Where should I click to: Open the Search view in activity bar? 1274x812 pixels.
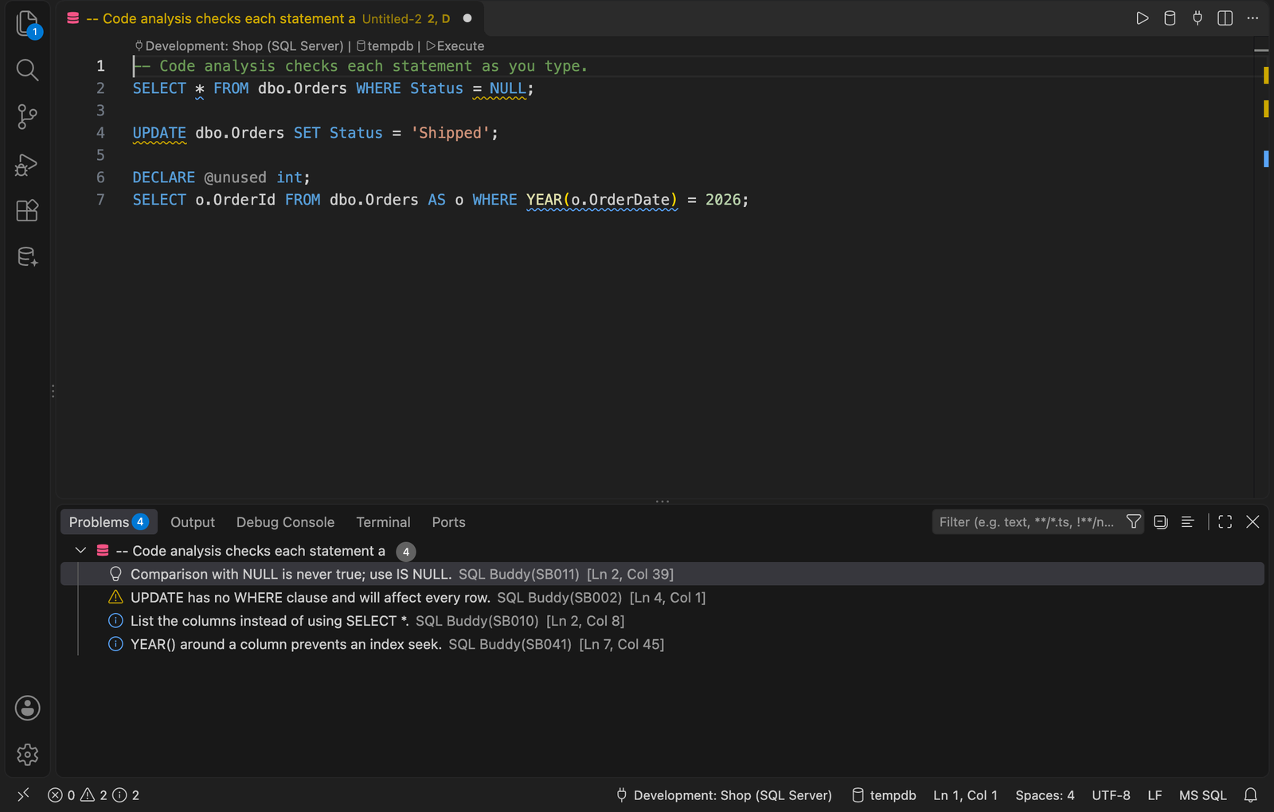point(28,70)
